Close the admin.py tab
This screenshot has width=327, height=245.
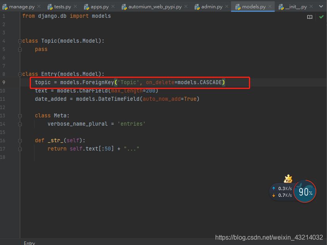pos(227,6)
